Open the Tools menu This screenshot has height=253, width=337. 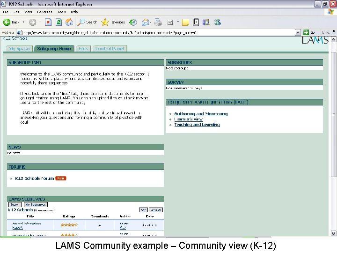61,12
